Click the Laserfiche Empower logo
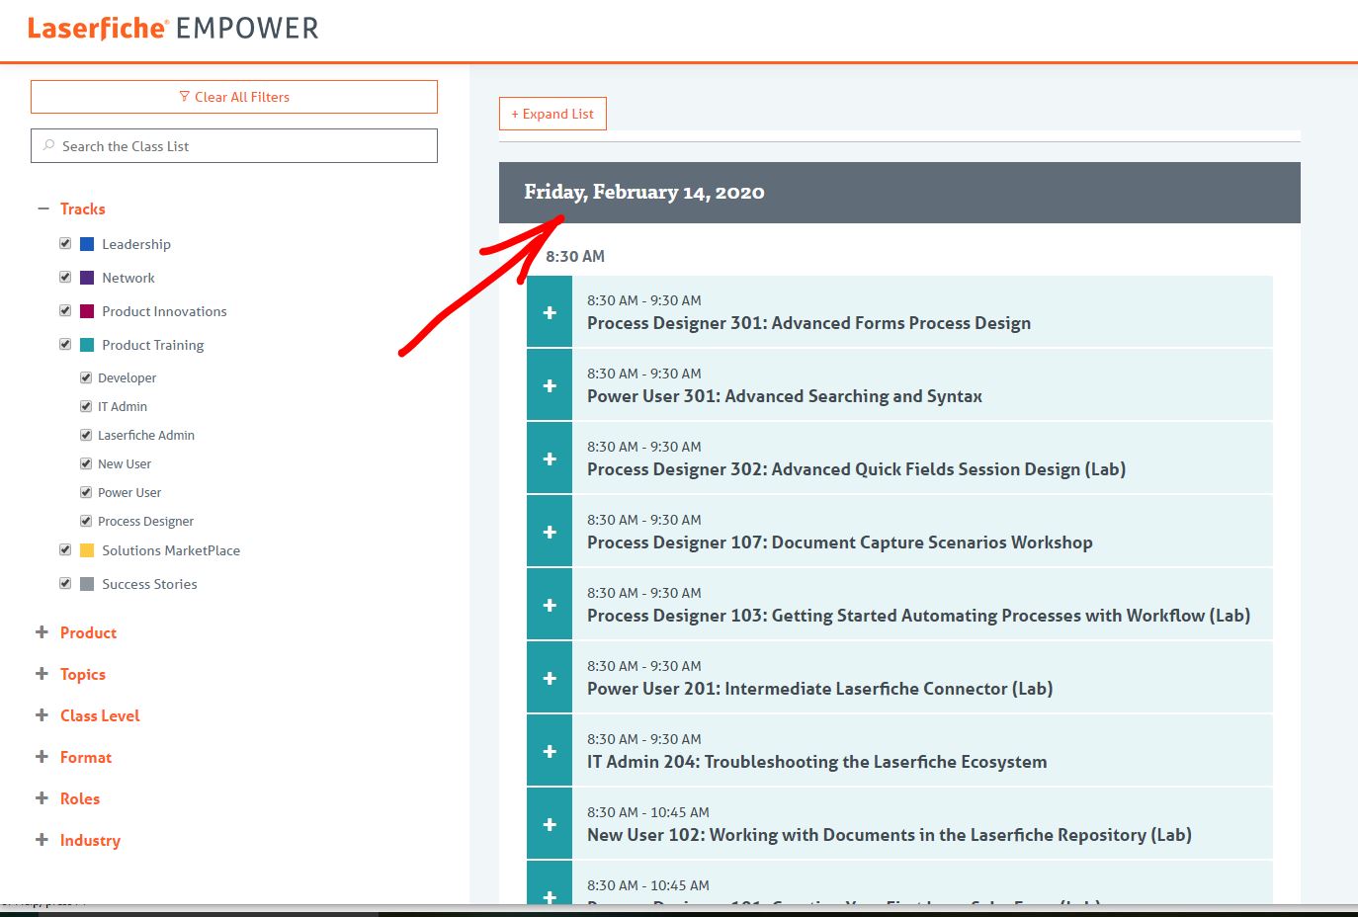The height and width of the screenshot is (917, 1358). pyautogui.click(x=173, y=28)
